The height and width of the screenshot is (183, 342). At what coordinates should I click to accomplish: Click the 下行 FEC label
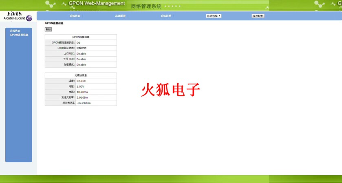69,59
